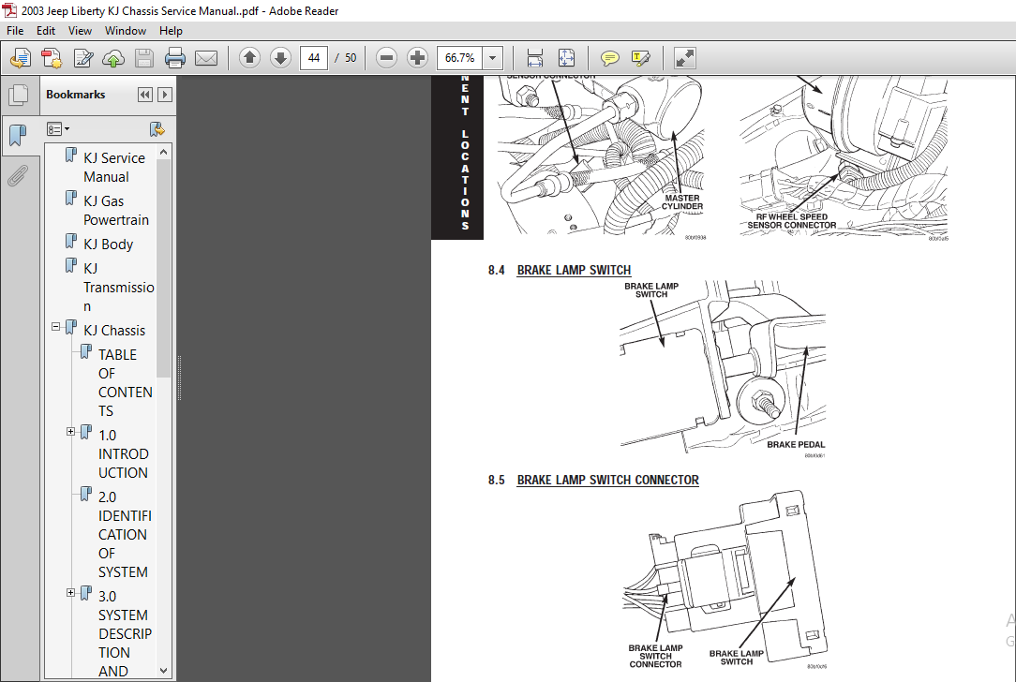Click the BRAKE PEDAL diagram label
The width and height of the screenshot is (1016, 682).
(796, 444)
